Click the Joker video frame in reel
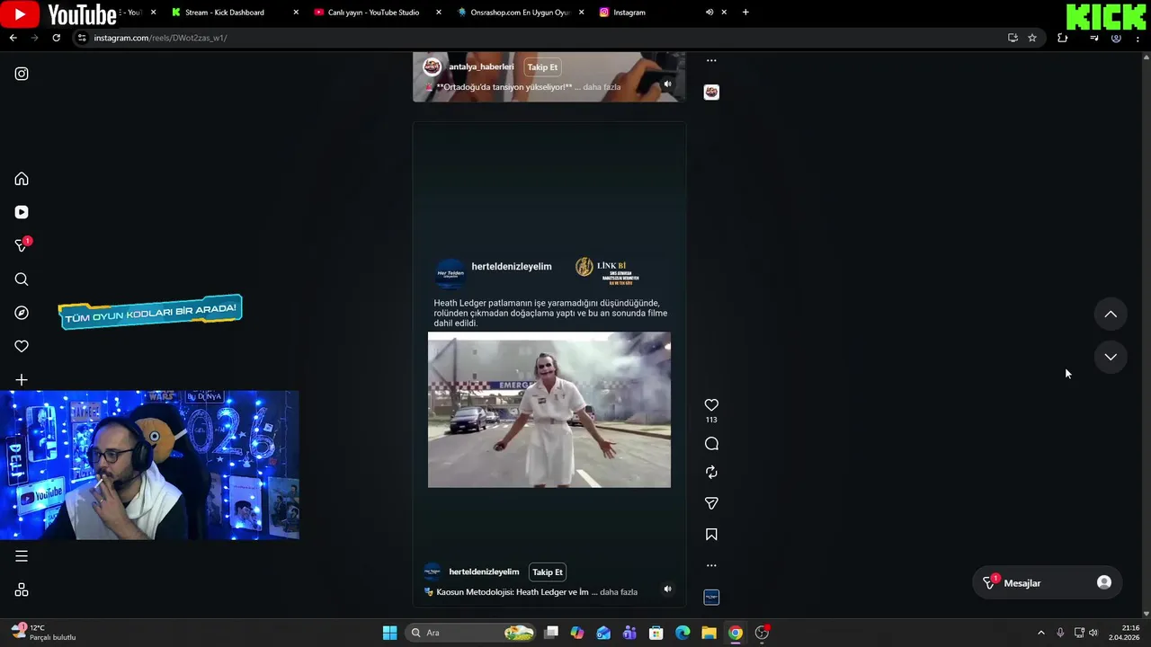This screenshot has height=647, width=1151. [549, 410]
